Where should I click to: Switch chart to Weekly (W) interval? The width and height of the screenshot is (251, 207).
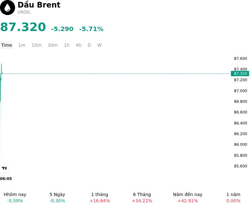(x=99, y=45)
